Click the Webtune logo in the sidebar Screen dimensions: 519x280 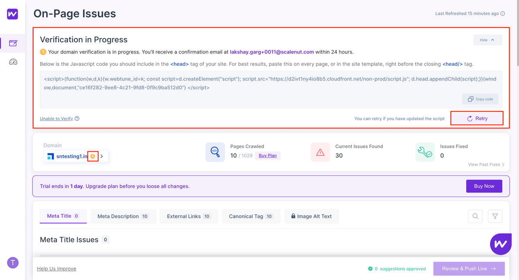13,14
